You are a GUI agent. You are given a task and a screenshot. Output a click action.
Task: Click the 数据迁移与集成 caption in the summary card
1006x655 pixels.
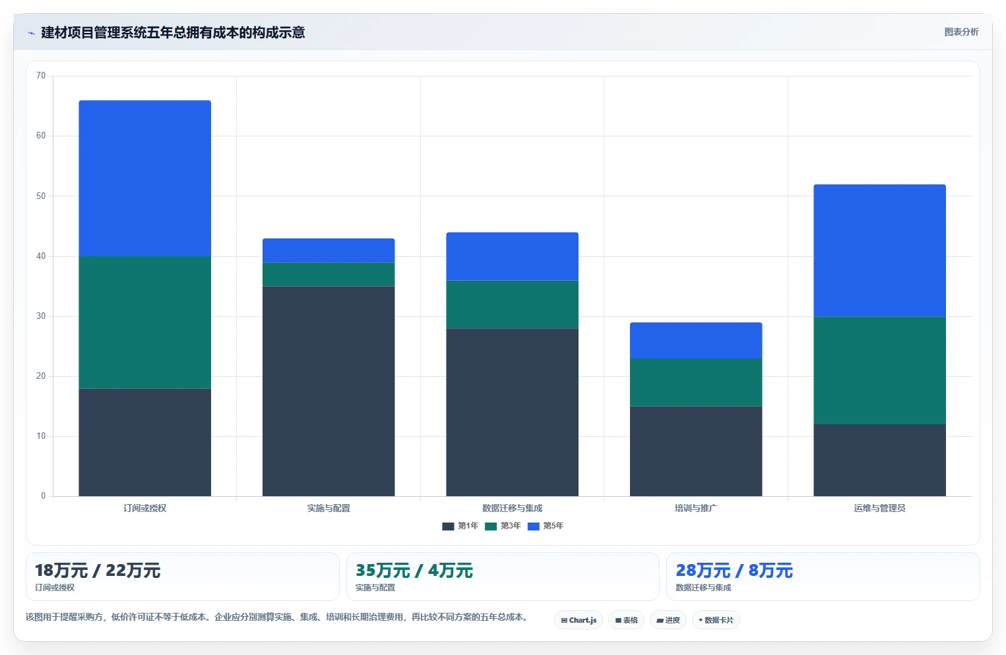703,588
